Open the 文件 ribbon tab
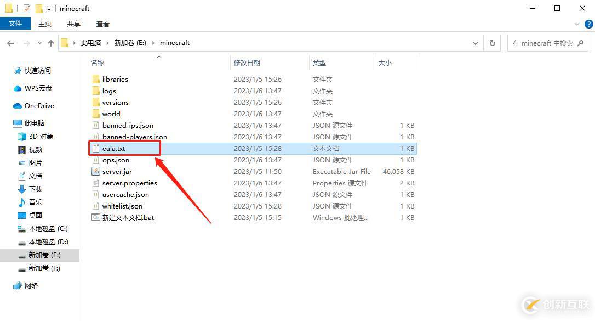Image resolution: width=595 pixels, height=321 pixels. (15, 24)
